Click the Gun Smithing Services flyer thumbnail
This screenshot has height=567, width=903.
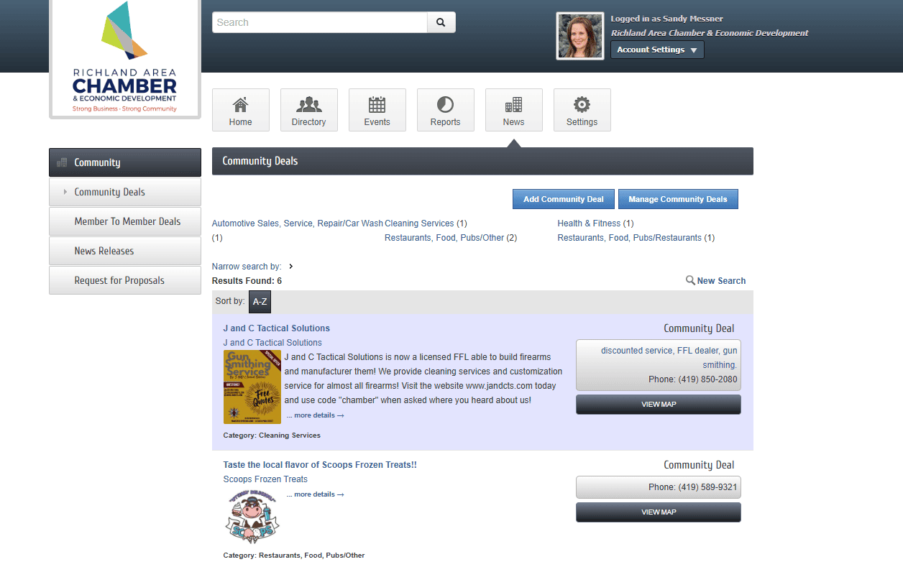tap(252, 387)
